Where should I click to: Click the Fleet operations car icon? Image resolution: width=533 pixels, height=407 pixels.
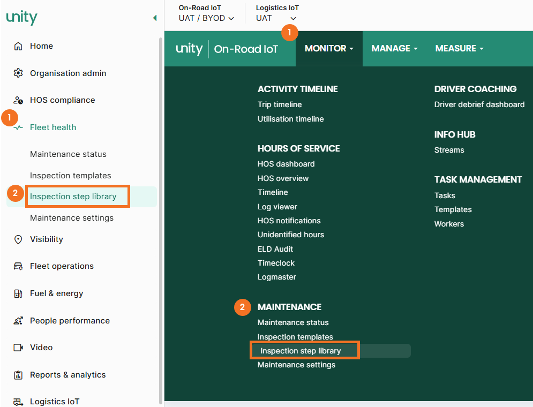tap(18, 266)
